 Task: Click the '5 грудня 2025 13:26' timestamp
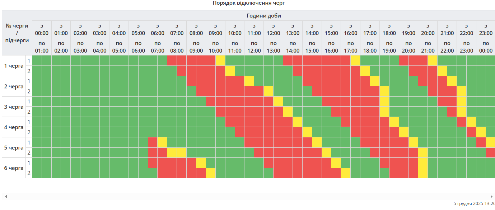(x=474, y=203)
